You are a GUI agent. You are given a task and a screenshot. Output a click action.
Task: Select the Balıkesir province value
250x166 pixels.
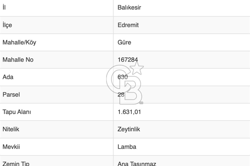pyautogui.click(x=129, y=7)
